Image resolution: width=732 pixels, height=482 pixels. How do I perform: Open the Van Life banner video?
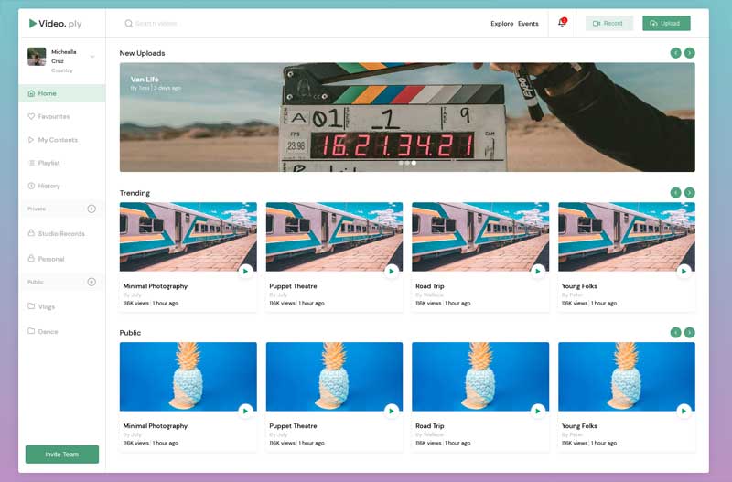click(407, 117)
